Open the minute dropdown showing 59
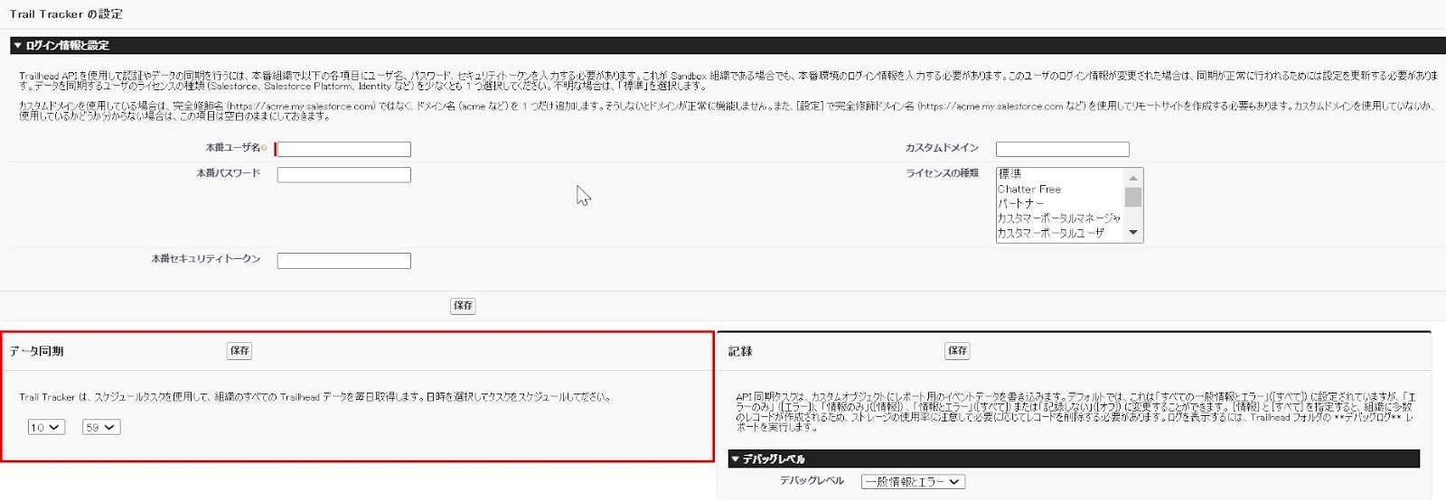This screenshot has width=1446, height=500. tap(101, 428)
